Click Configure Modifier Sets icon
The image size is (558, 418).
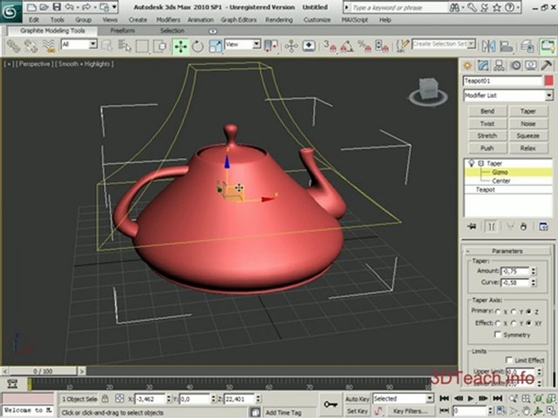pos(543,226)
